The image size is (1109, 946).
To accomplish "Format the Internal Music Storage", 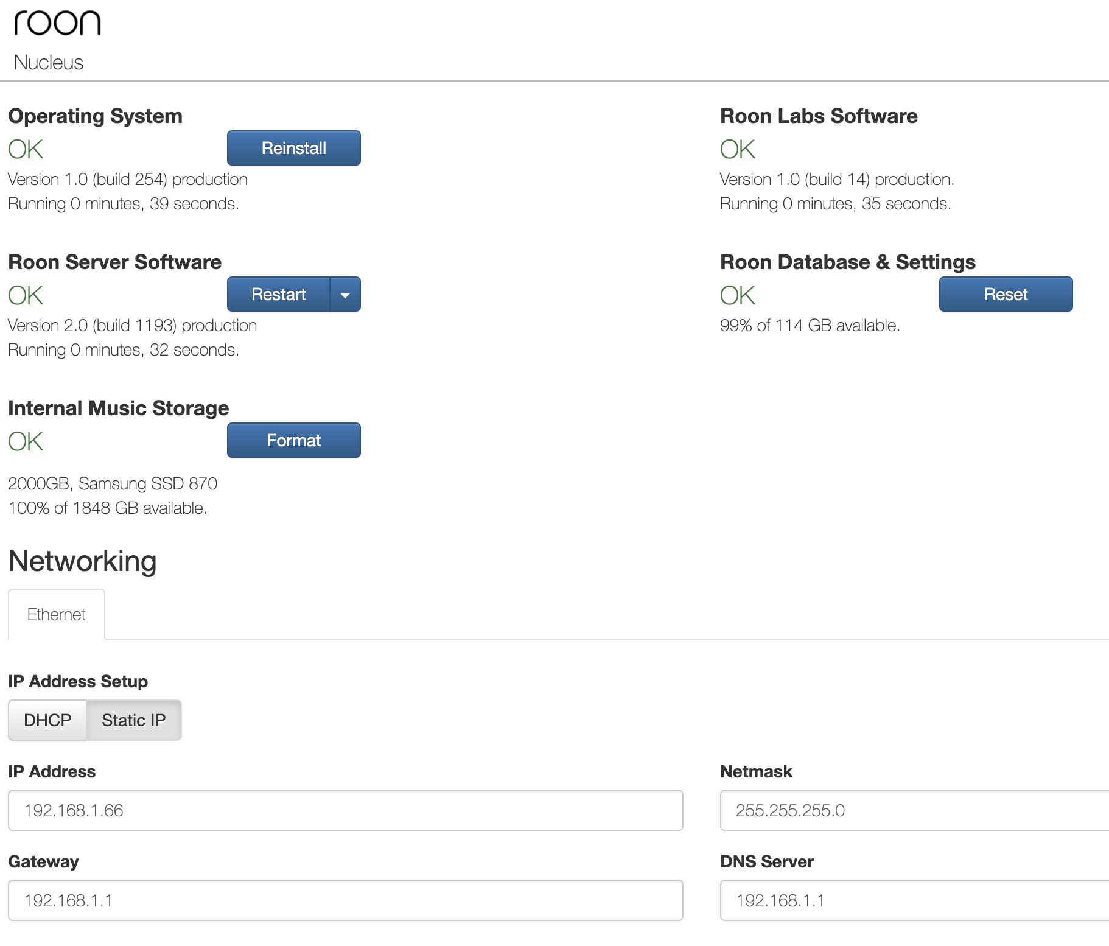I will click(293, 440).
